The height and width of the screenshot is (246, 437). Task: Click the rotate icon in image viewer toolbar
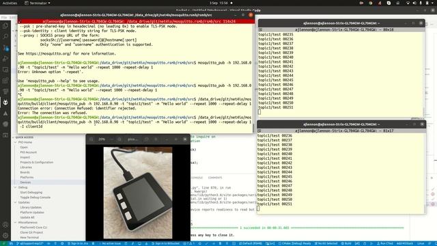coord(147,139)
